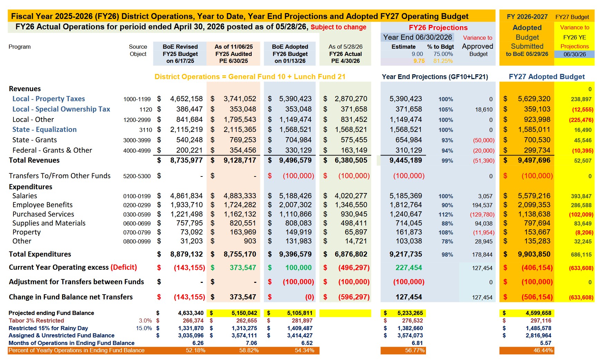Select FY26 actual salaries 4,020,277
This screenshot has height=364, width=600.
pos(351,196)
